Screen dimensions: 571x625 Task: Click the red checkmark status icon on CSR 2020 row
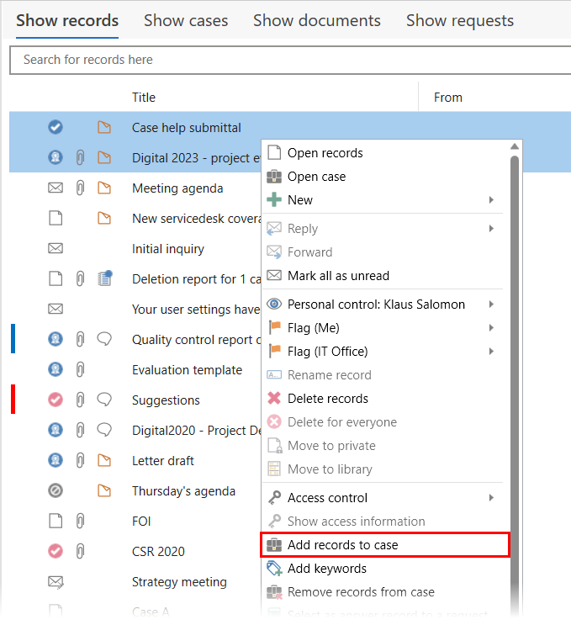56,551
